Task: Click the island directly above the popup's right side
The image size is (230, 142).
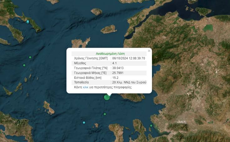Action: coord(109,29)
